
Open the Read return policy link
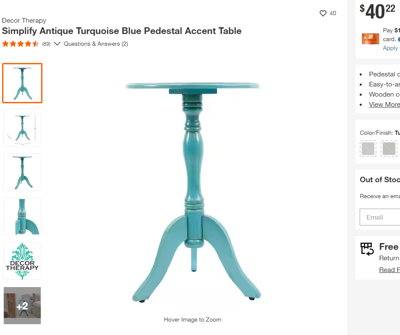[389, 270]
